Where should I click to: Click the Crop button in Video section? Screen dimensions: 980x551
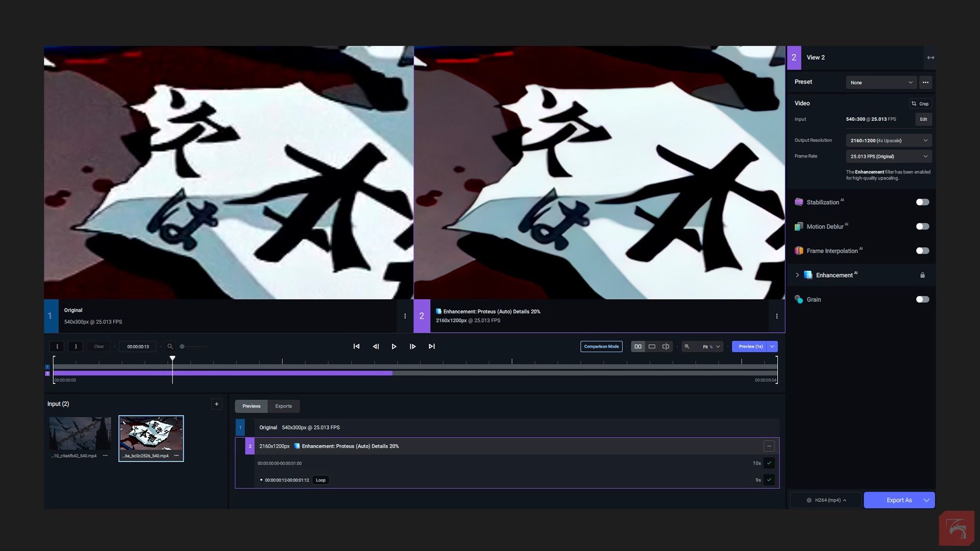920,104
